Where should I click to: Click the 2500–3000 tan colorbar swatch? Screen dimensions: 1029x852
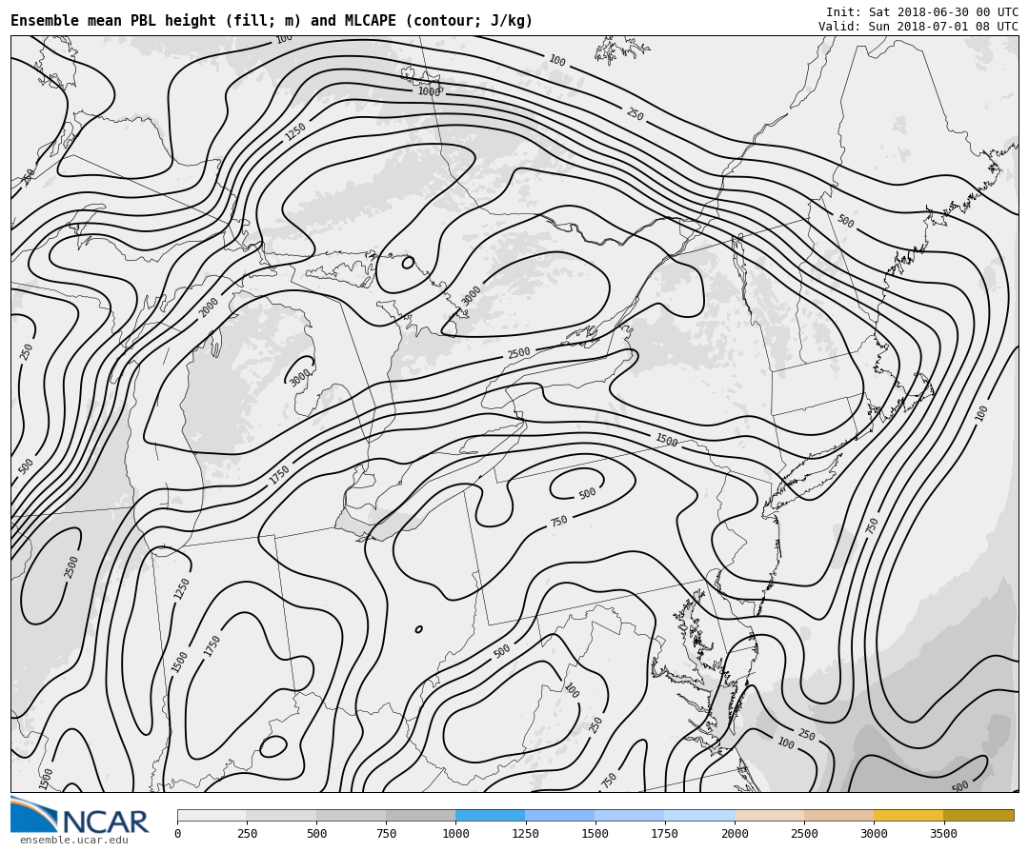(838, 816)
